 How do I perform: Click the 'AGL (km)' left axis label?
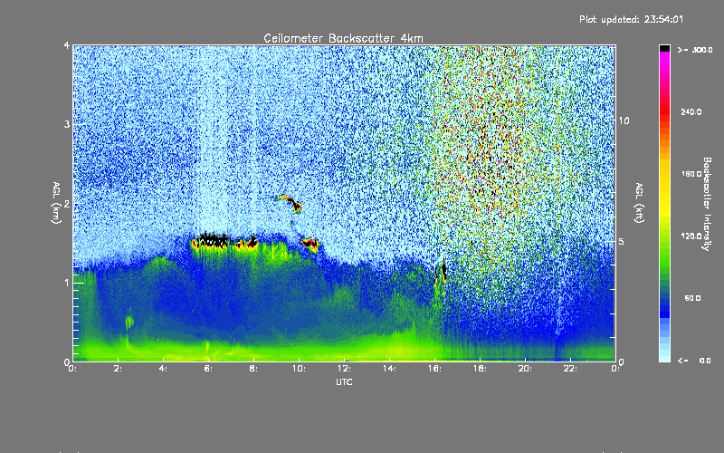pos(56,203)
